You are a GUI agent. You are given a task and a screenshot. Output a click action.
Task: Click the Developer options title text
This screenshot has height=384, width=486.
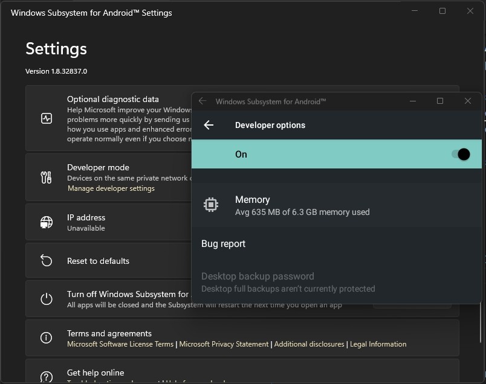[270, 125]
